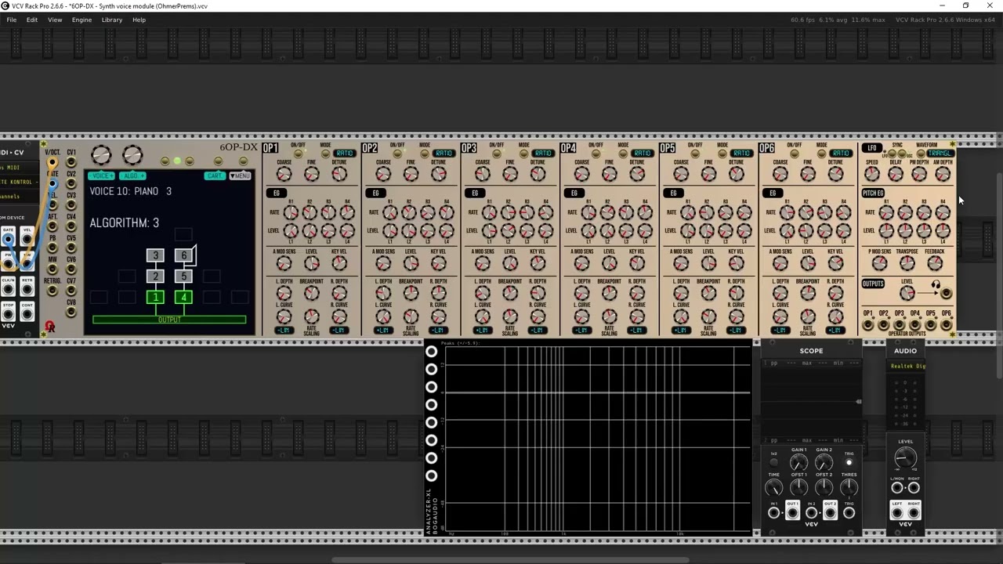Click the OP1 COARSE knob

coord(284,175)
